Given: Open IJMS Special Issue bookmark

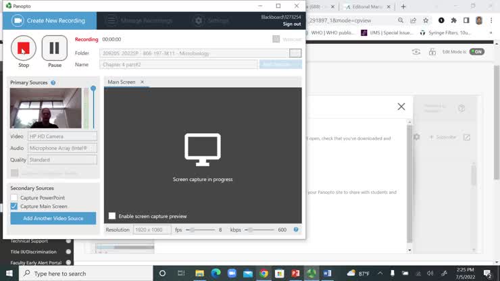Looking at the screenshot, I should (387, 32).
